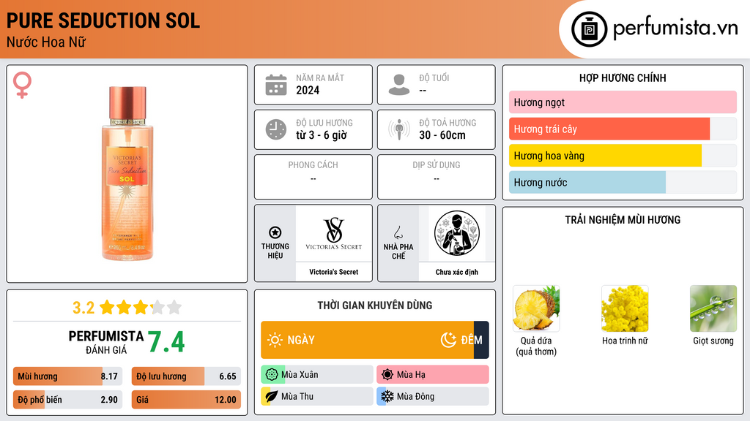Click the Mùa Hạ season bar
The height and width of the screenshot is (421, 750).
pos(433,375)
